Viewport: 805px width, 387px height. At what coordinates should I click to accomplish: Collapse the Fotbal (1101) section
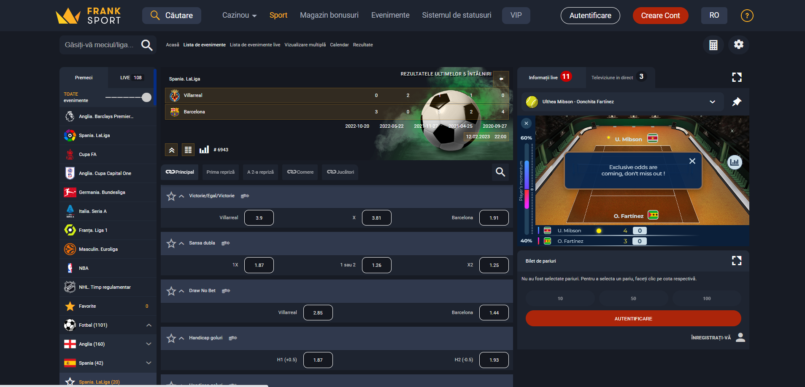pyautogui.click(x=149, y=325)
